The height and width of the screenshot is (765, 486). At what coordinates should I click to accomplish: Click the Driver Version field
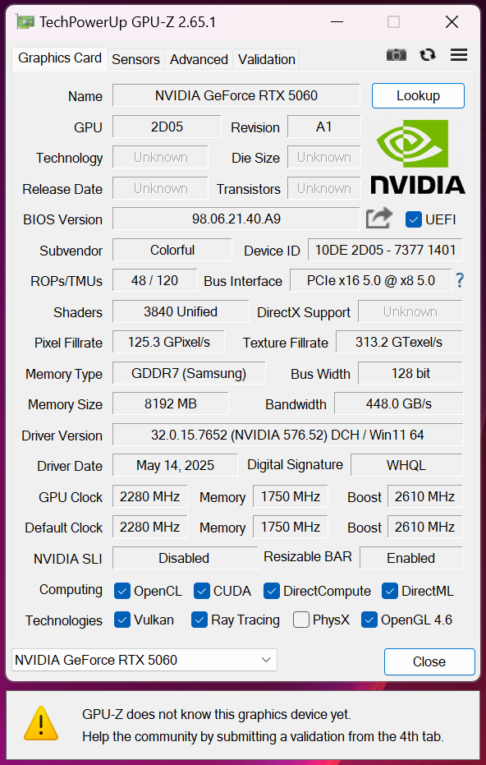tap(287, 434)
